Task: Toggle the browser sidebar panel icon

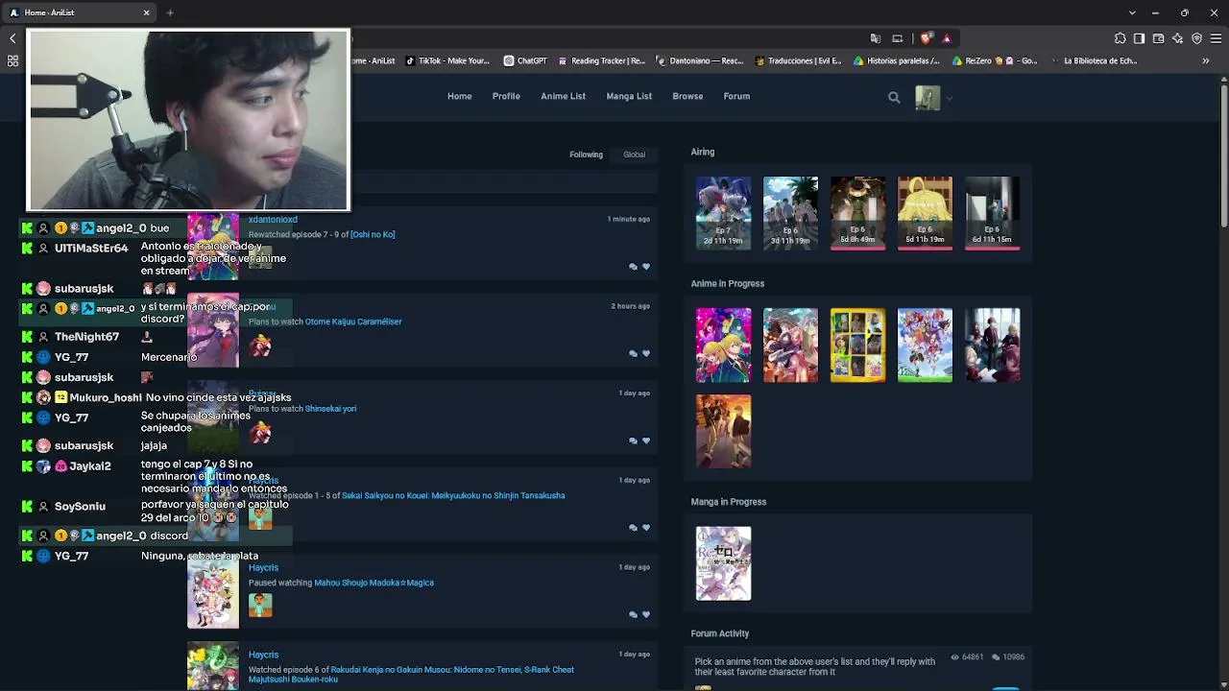Action: click(x=1139, y=38)
